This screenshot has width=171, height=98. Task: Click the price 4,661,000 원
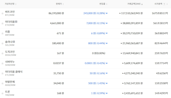click(57, 23)
